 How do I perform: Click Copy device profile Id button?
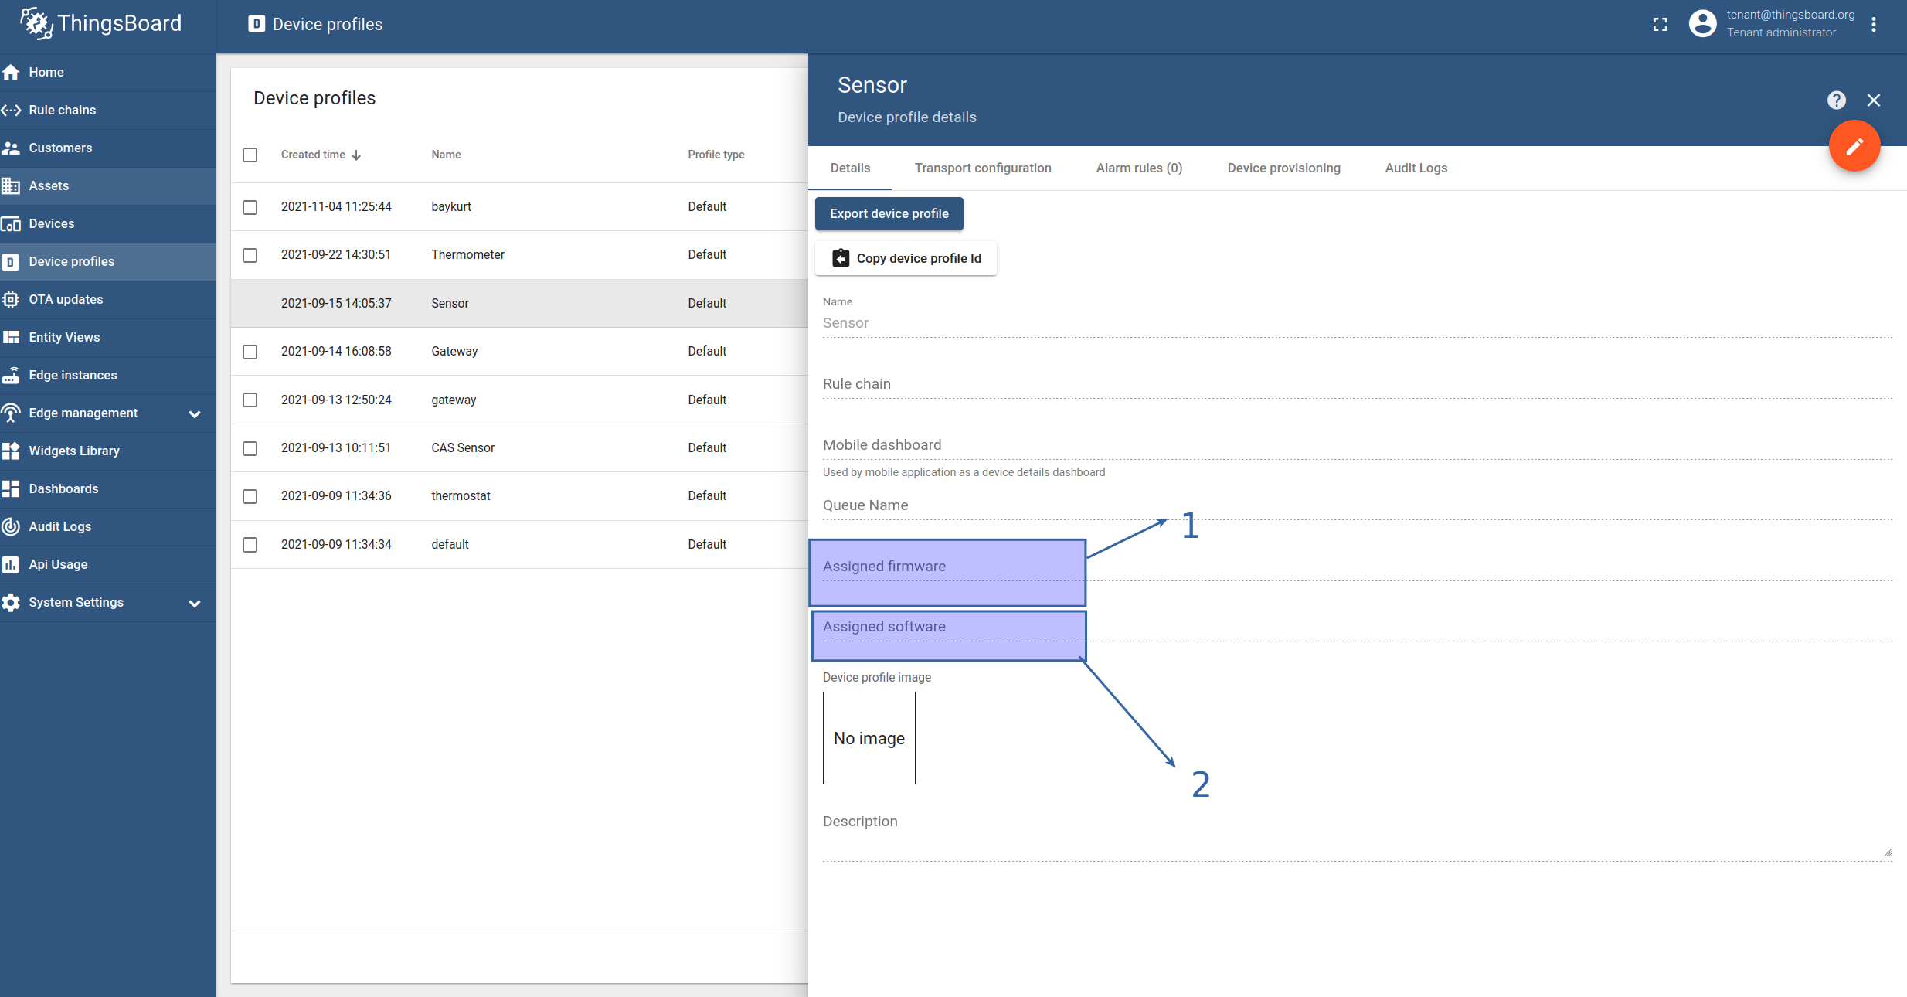click(906, 259)
